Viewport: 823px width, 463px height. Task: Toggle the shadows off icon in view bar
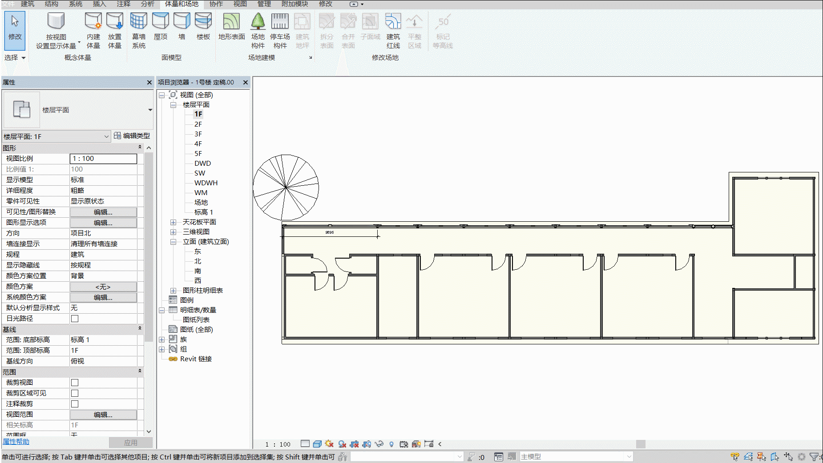pyautogui.click(x=342, y=444)
